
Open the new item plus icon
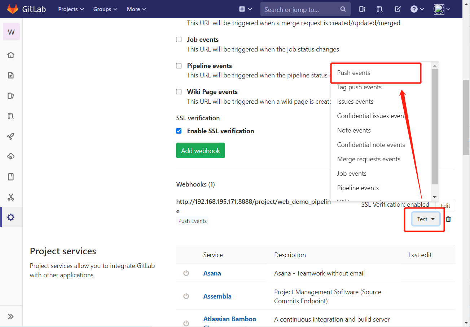[245, 9]
